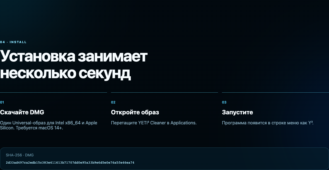Image resolution: width=329 pixels, height=170 pixels.
Task: Click the '04 · INSTALL' section label
Action: coord(13,42)
